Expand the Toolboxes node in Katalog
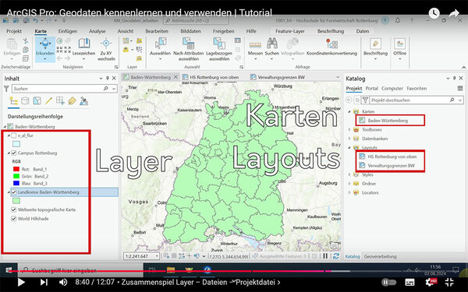 click(x=349, y=129)
